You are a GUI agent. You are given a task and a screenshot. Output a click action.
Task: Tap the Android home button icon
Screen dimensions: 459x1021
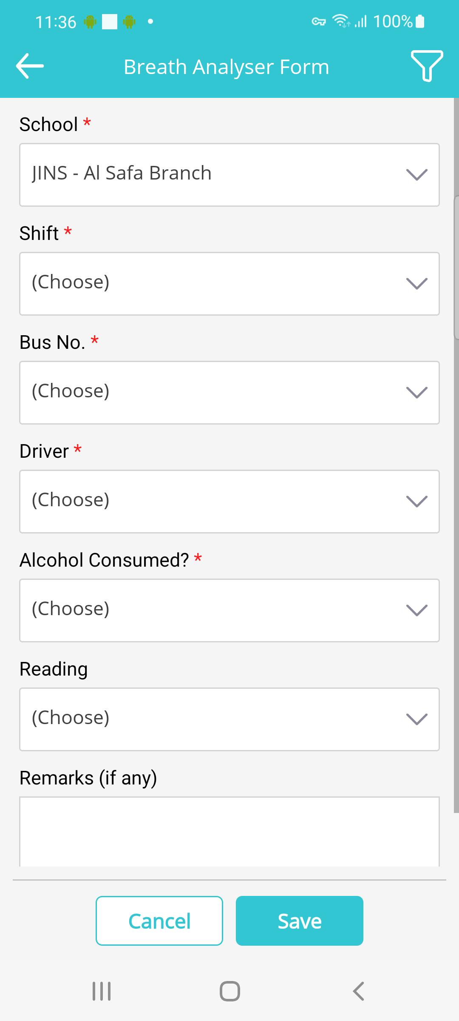coord(229,991)
